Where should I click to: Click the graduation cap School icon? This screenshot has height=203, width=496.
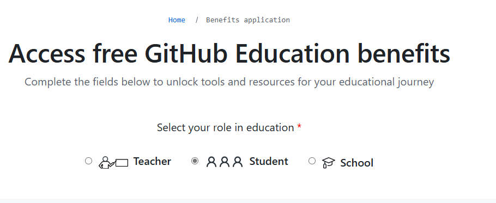click(328, 163)
